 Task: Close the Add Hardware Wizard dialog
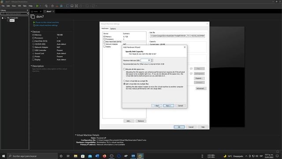tap(185, 47)
